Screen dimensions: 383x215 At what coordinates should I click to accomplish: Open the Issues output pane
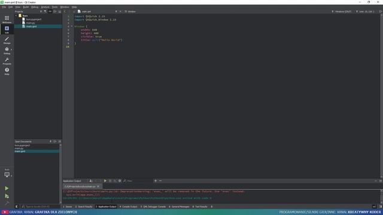[x=68, y=207]
